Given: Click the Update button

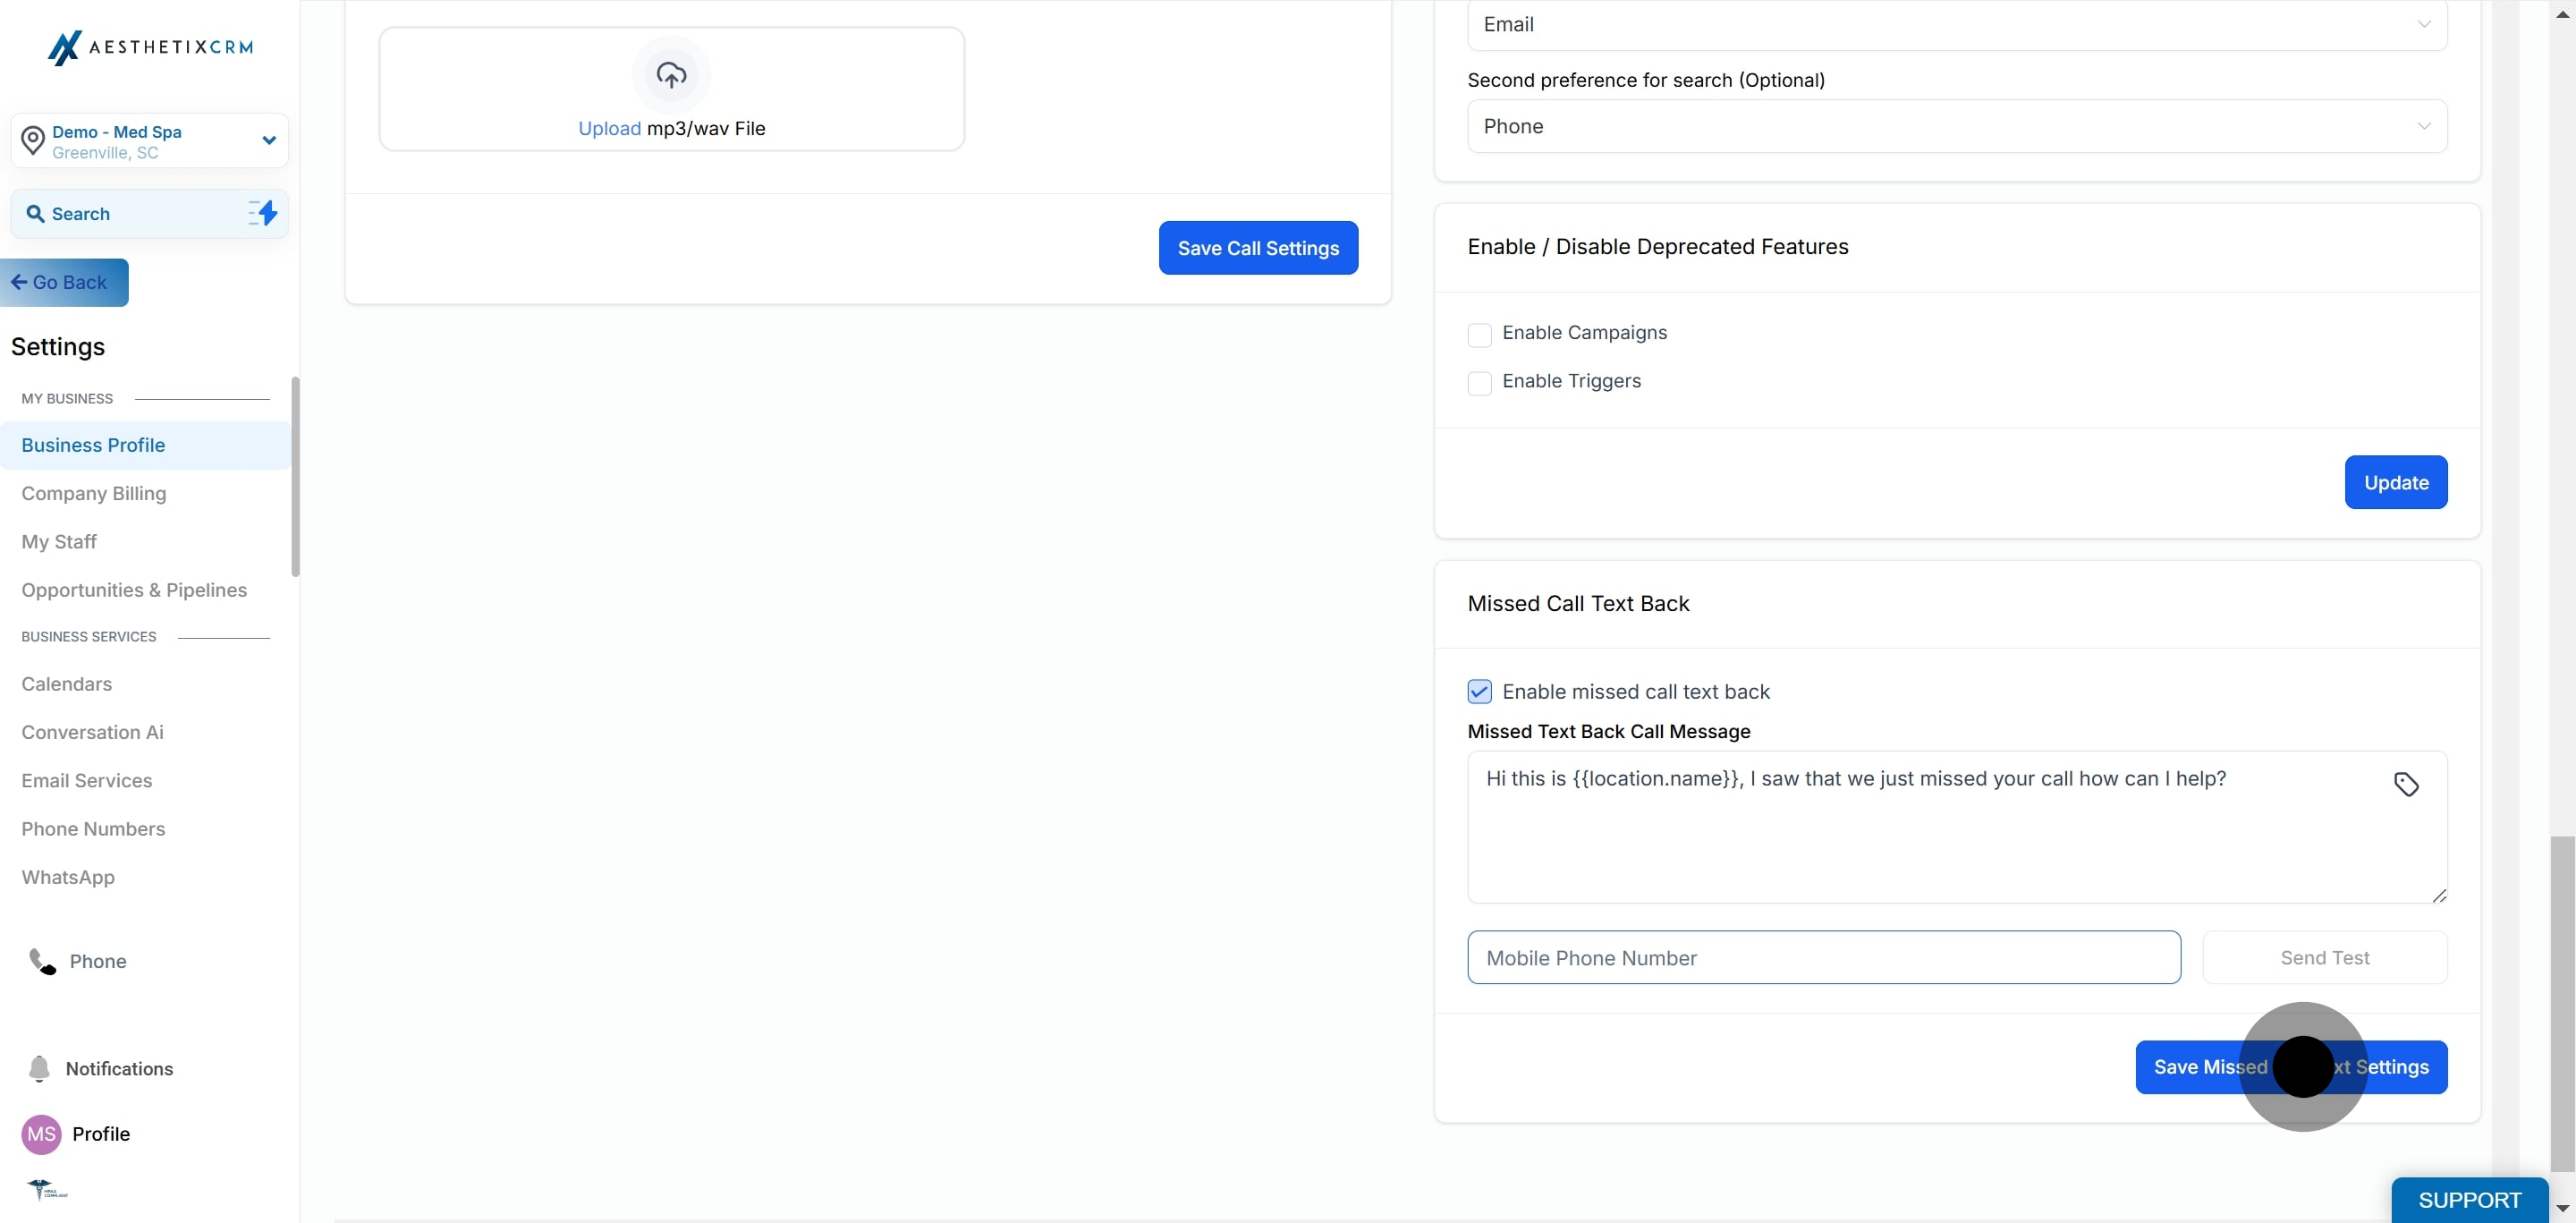Looking at the screenshot, I should point(2395,482).
